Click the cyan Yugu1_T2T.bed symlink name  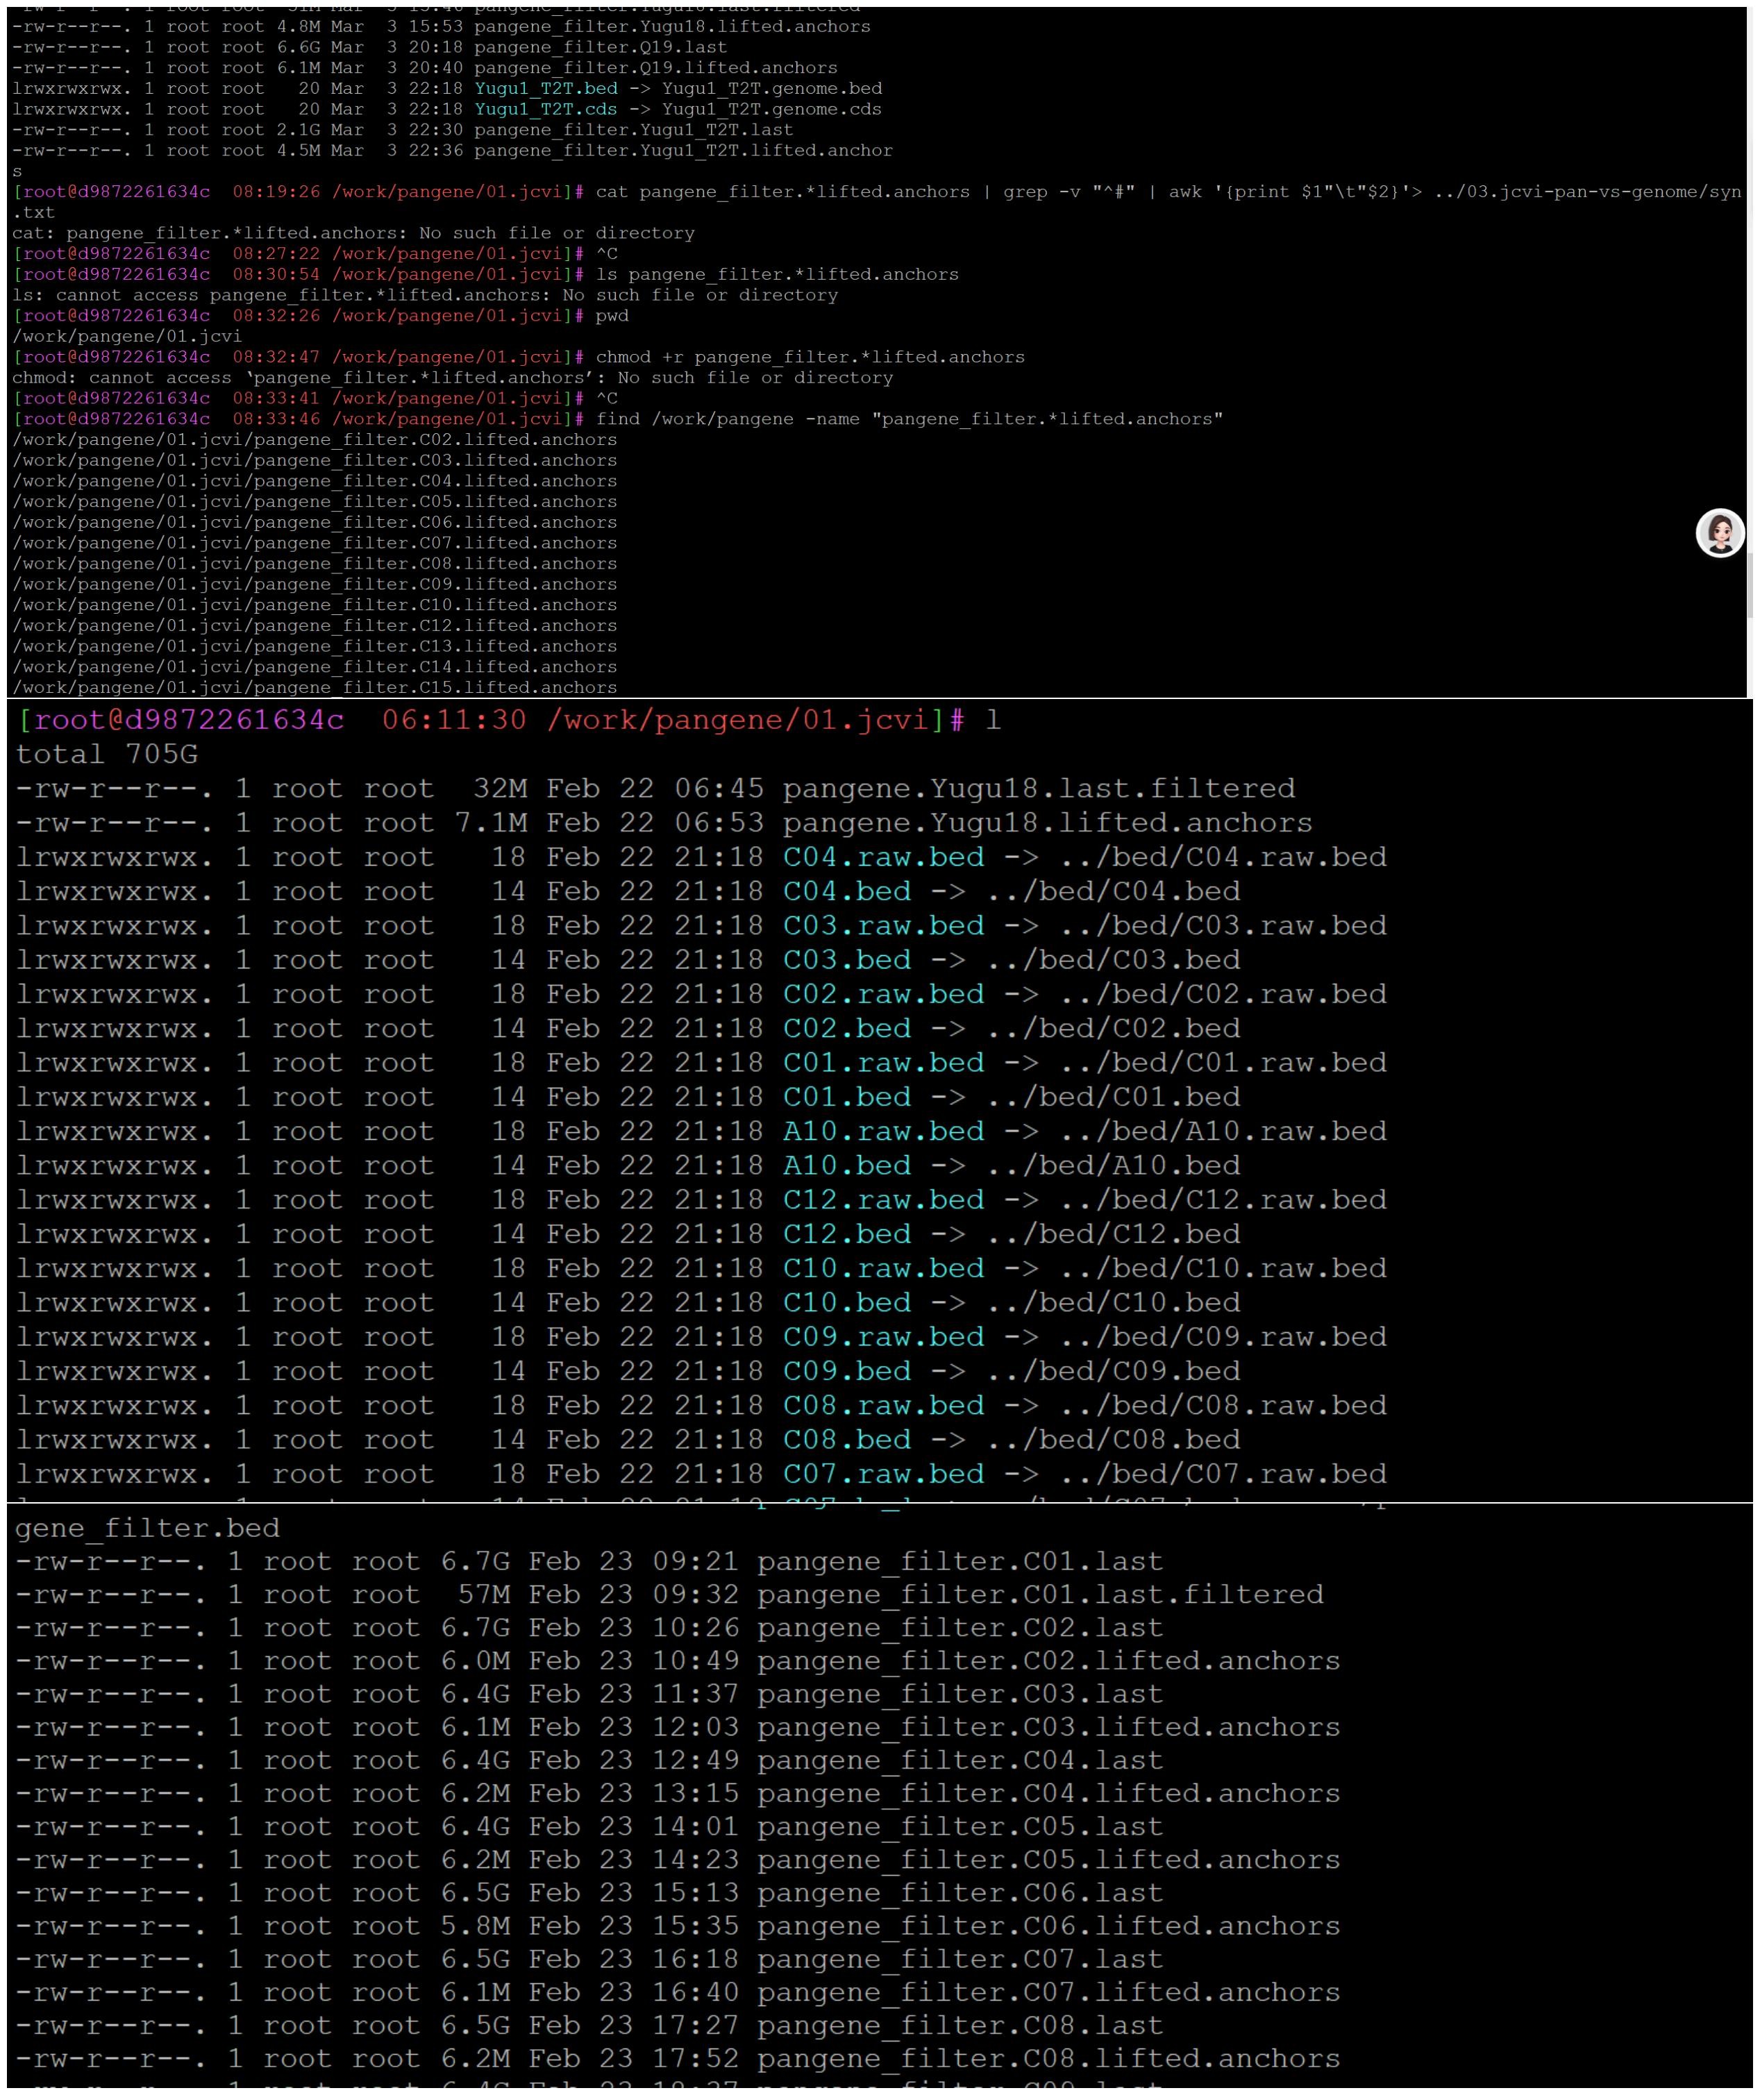tap(546, 87)
